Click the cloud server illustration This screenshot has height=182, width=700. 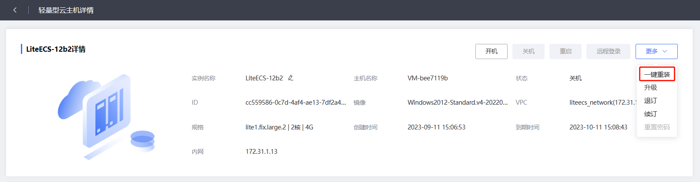pyautogui.click(x=107, y=116)
